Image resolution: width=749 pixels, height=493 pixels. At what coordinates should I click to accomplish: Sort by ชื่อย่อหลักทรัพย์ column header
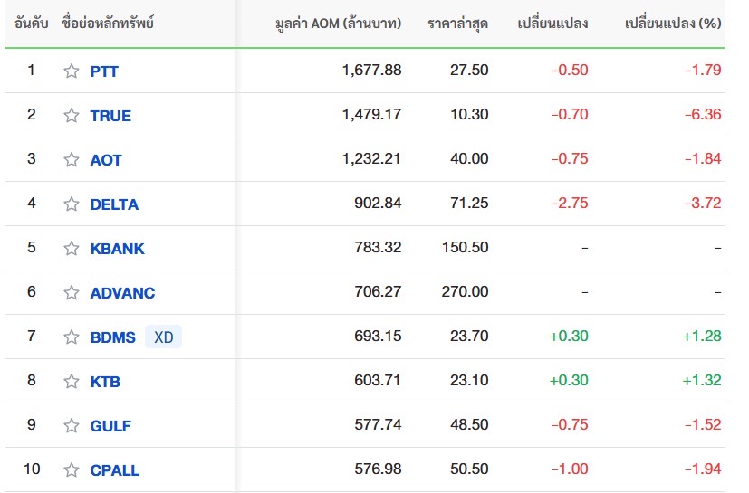pyautogui.click(x=108, y=24)
